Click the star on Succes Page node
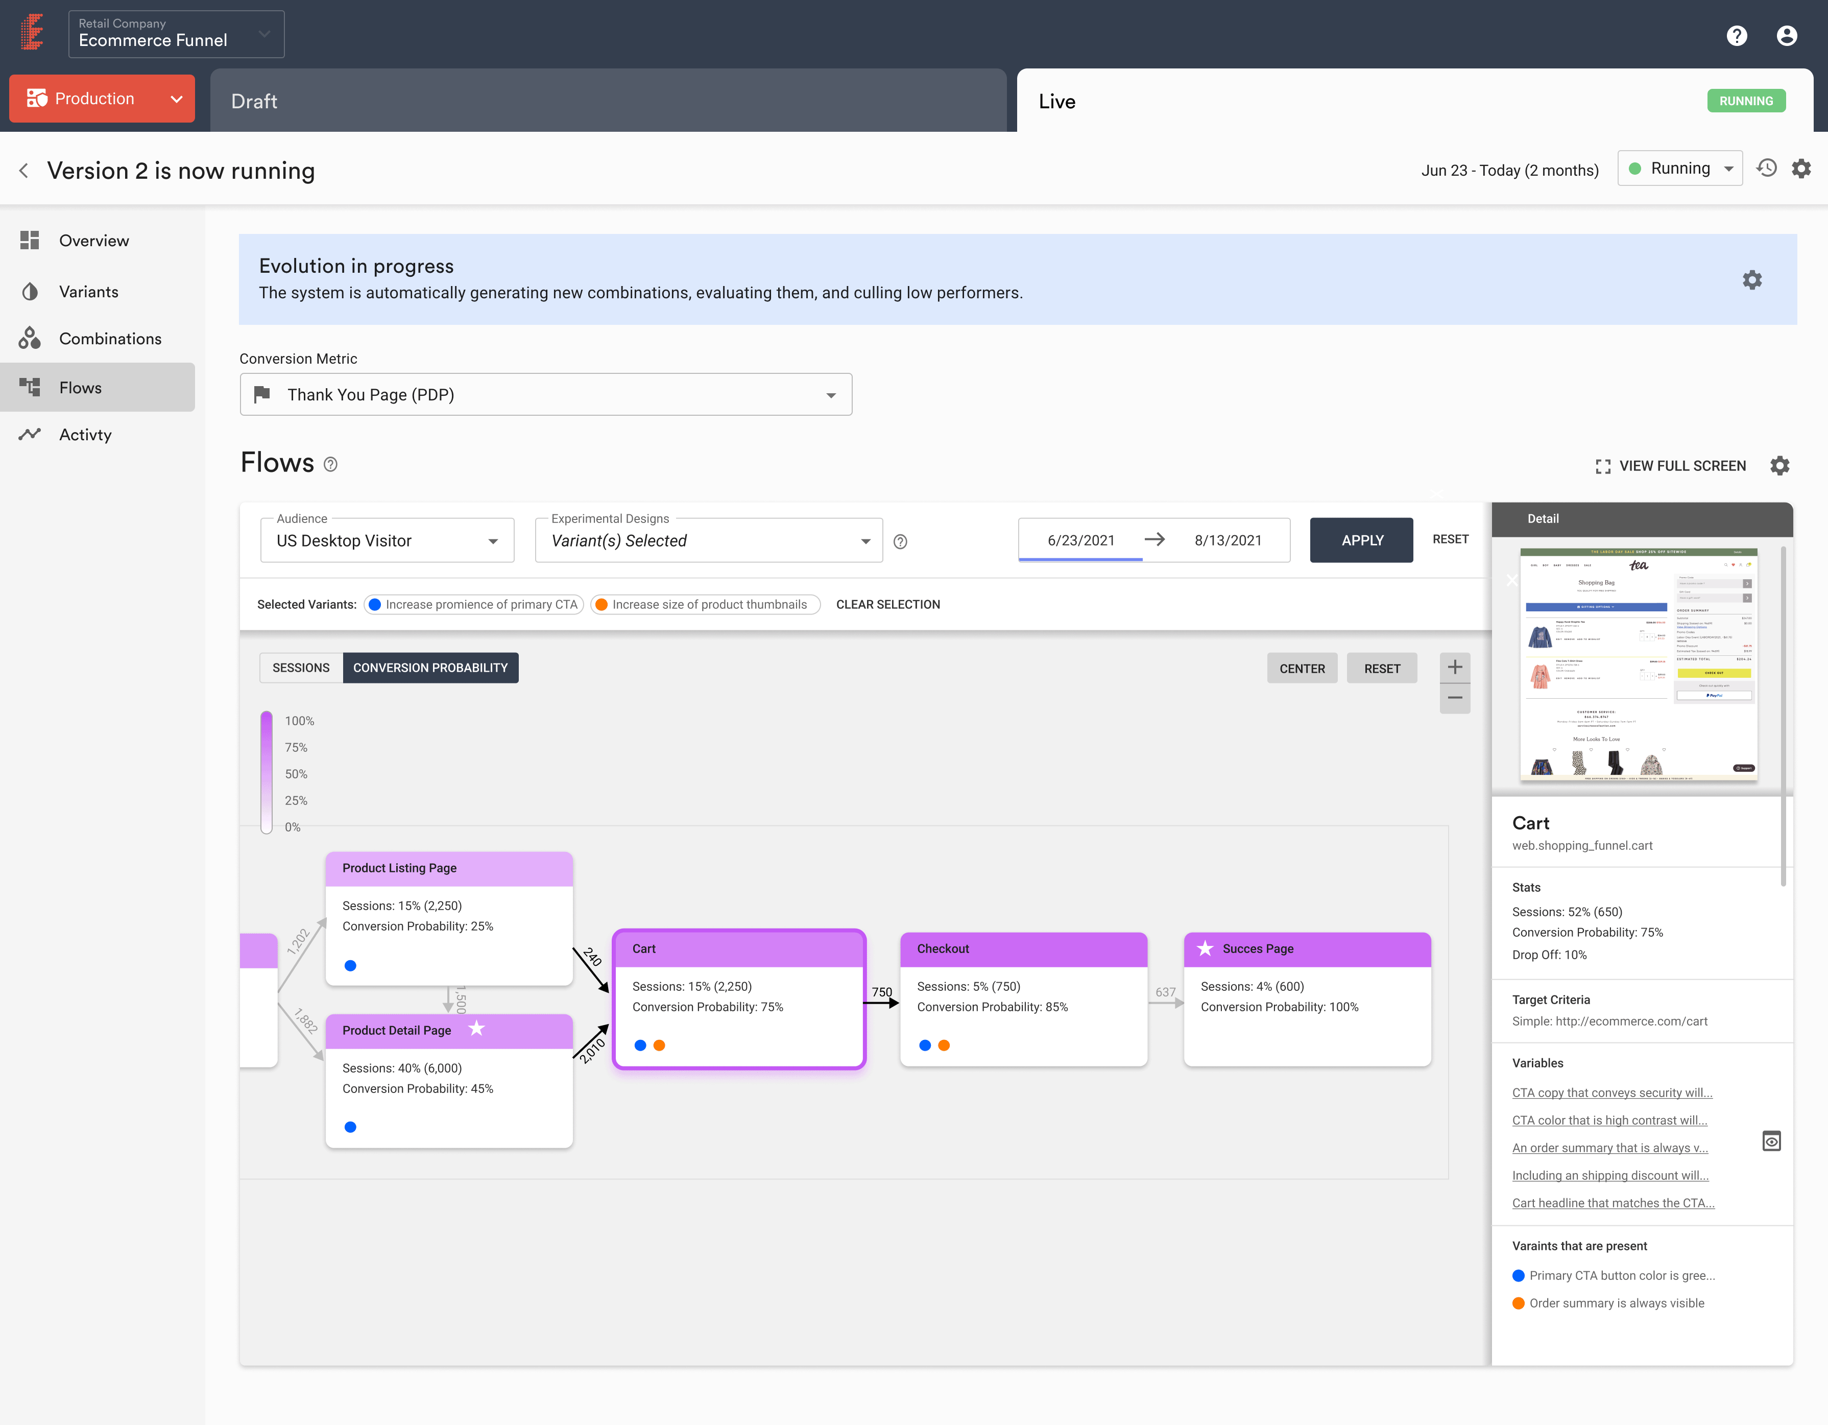 point(1205,948)
